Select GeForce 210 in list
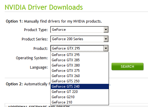The image size is (148, 107). [80, 102]
